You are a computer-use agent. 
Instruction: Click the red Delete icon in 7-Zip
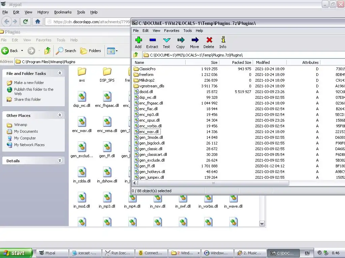coord(209,43)
